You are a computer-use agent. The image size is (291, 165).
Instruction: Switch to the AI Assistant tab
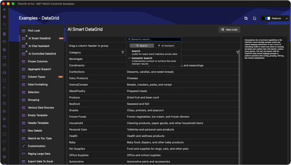(166, 46)
